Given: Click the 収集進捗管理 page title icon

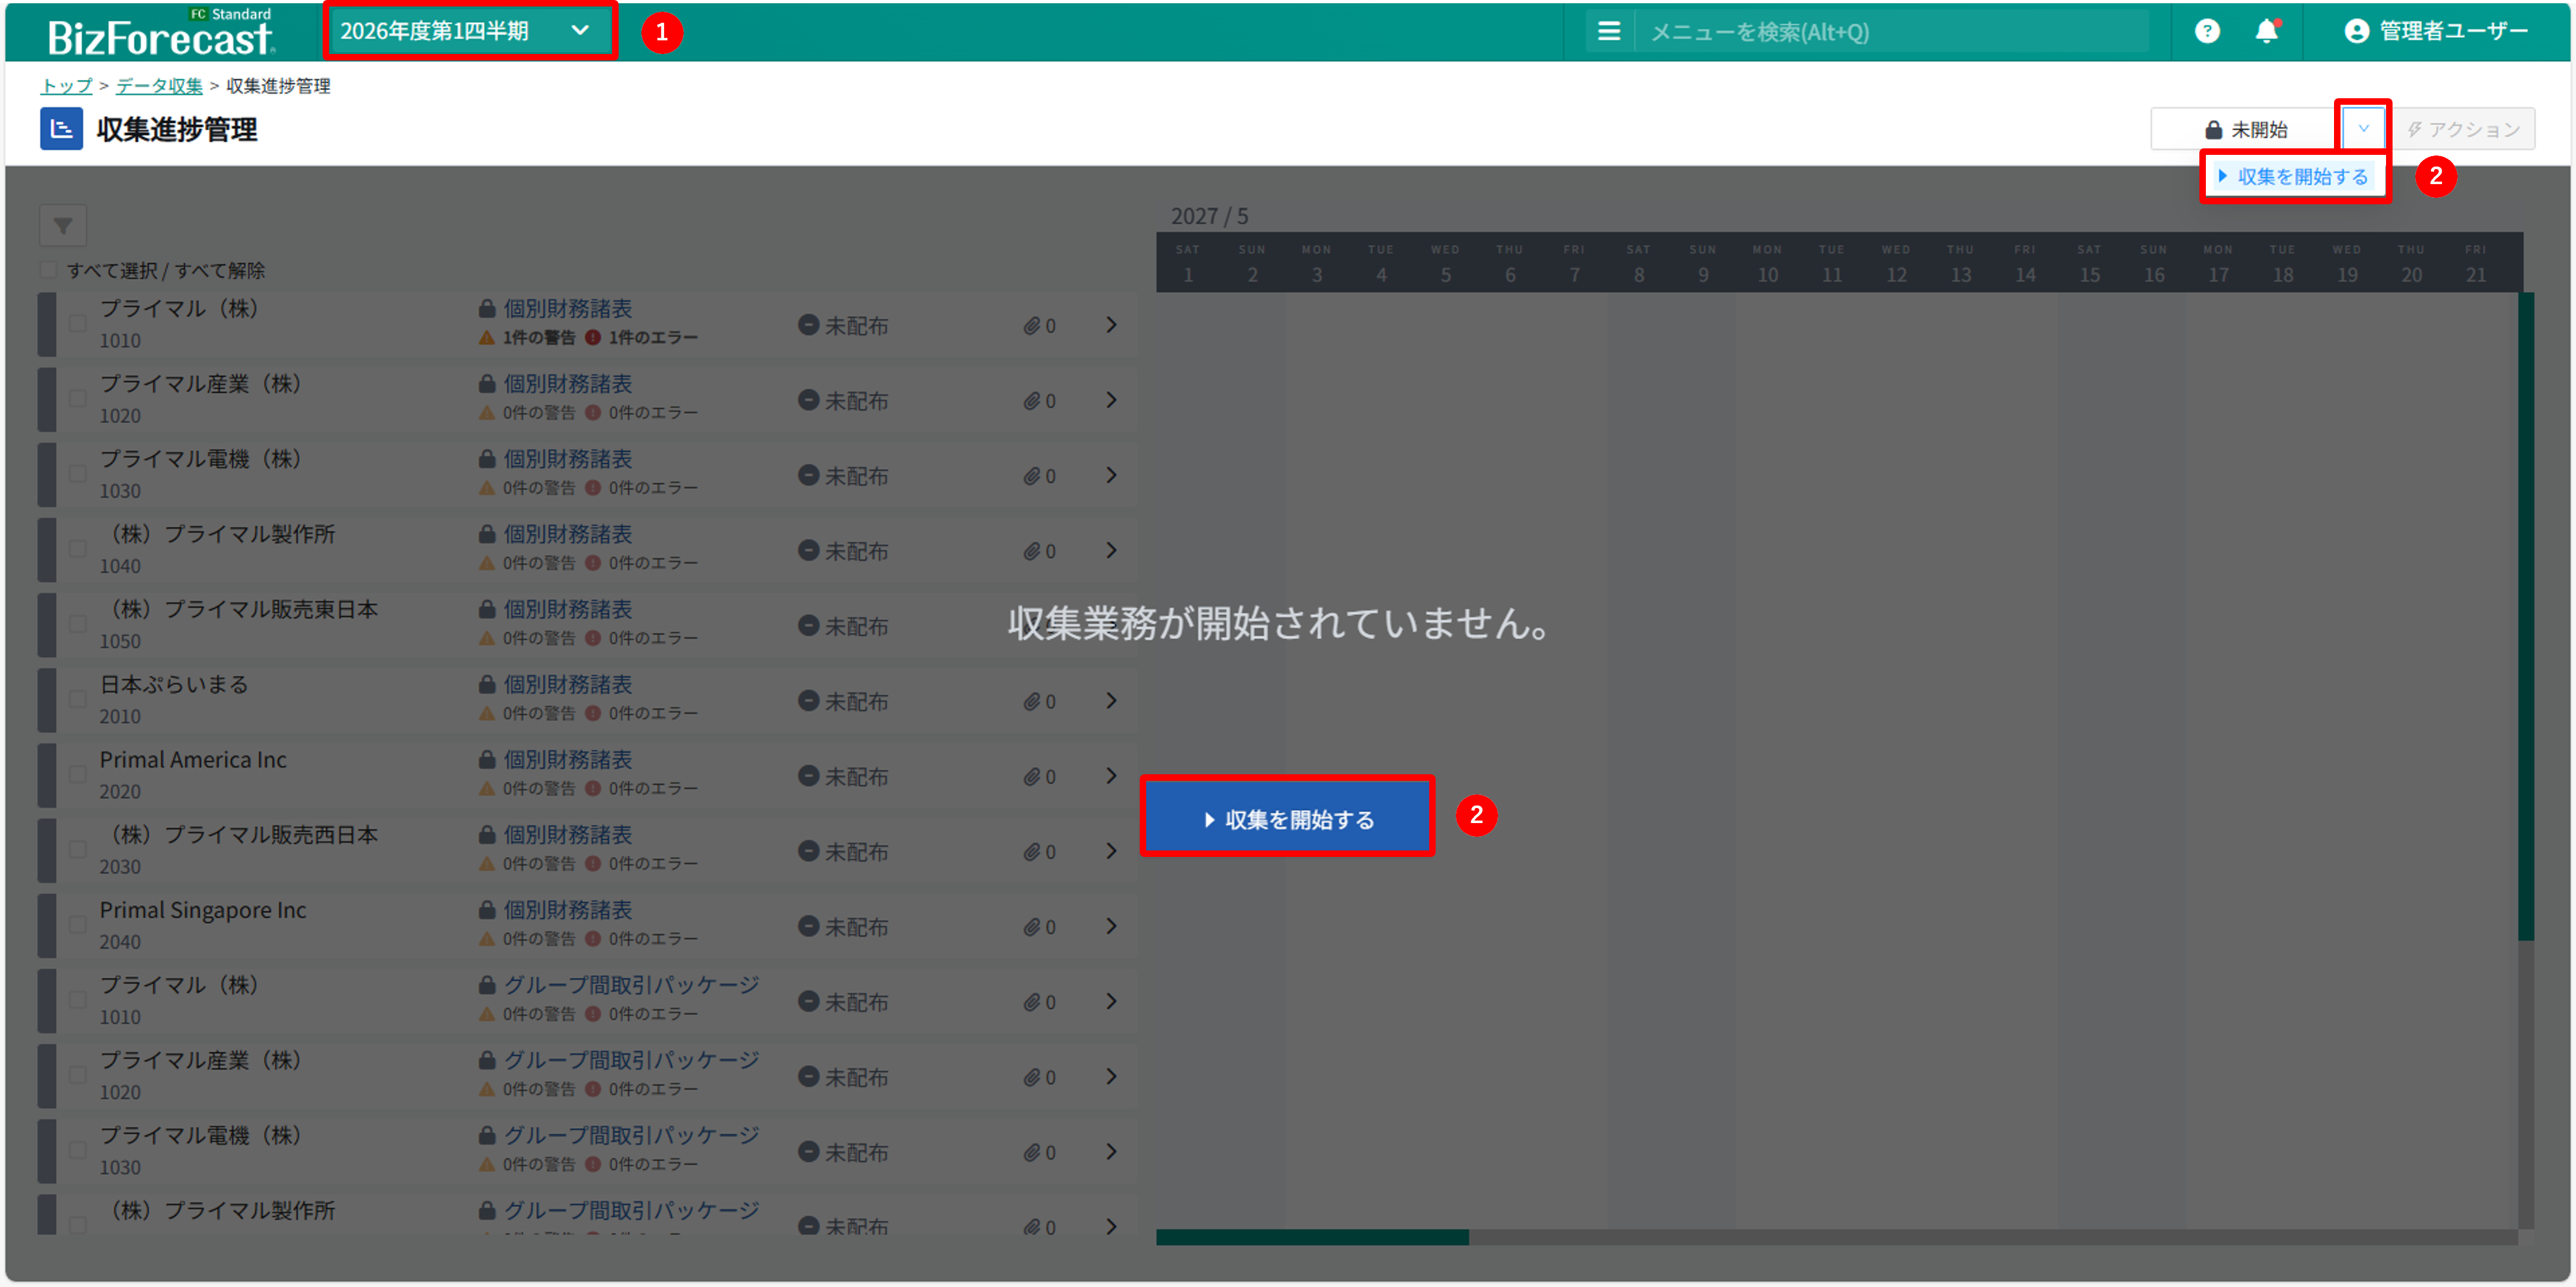Looking at the screenshot, I should 61,129.
